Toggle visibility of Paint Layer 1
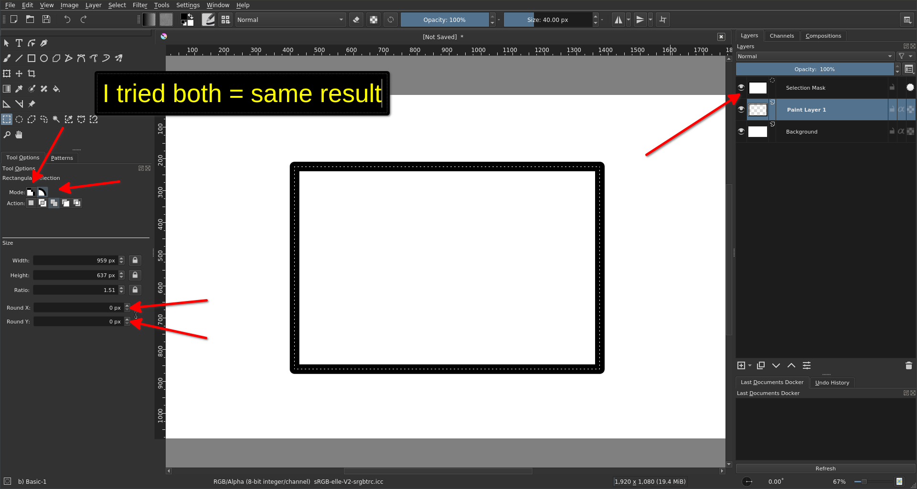Image resolution: width=917 pixels, height=489 pixels. (x=741, y=109)
